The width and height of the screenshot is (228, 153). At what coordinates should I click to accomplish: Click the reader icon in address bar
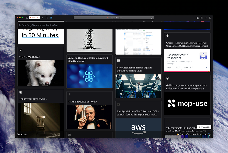[152, 18]
